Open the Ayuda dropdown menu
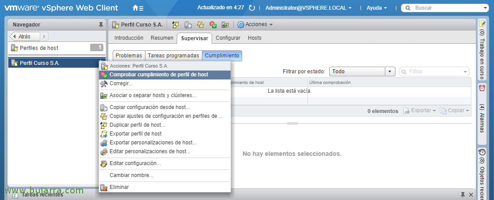 click(376, 8)
